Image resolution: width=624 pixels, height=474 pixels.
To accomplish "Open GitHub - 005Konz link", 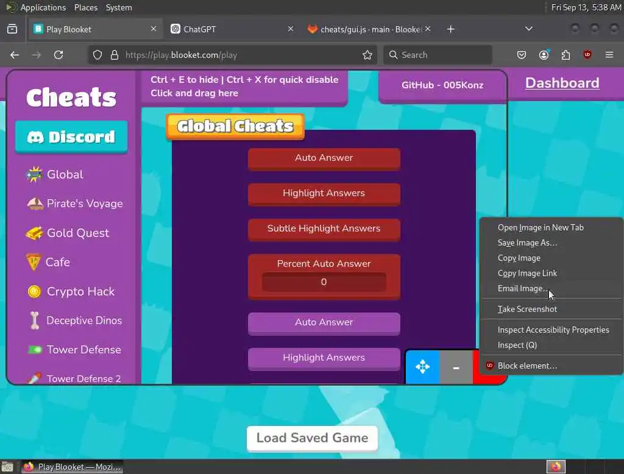I will pos(442,85).
